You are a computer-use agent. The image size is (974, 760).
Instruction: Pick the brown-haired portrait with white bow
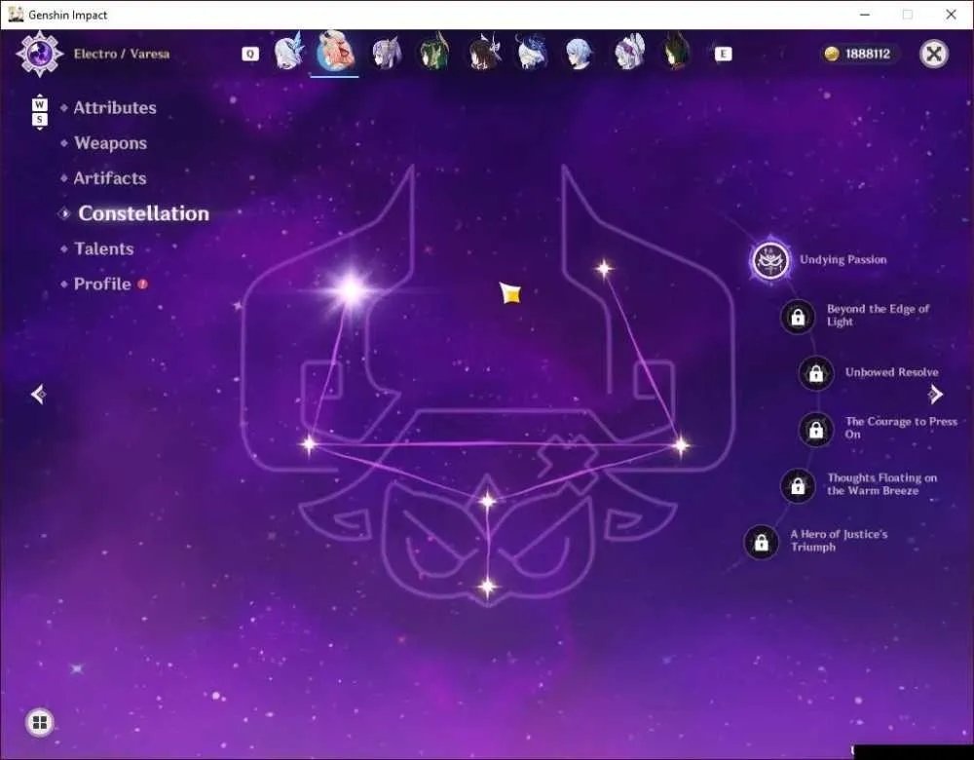pos(484,53)
